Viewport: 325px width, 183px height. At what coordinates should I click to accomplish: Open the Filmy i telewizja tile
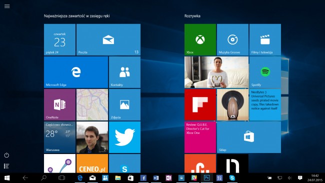click(x=265, y=39)
